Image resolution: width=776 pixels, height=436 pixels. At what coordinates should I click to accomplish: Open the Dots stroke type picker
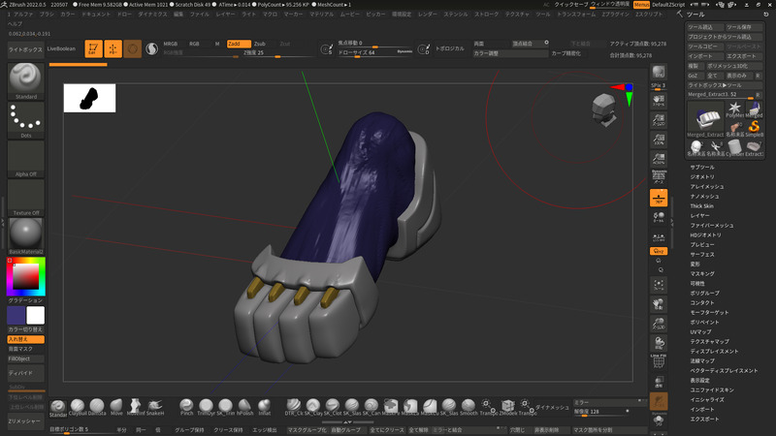(x=26, y=120)
